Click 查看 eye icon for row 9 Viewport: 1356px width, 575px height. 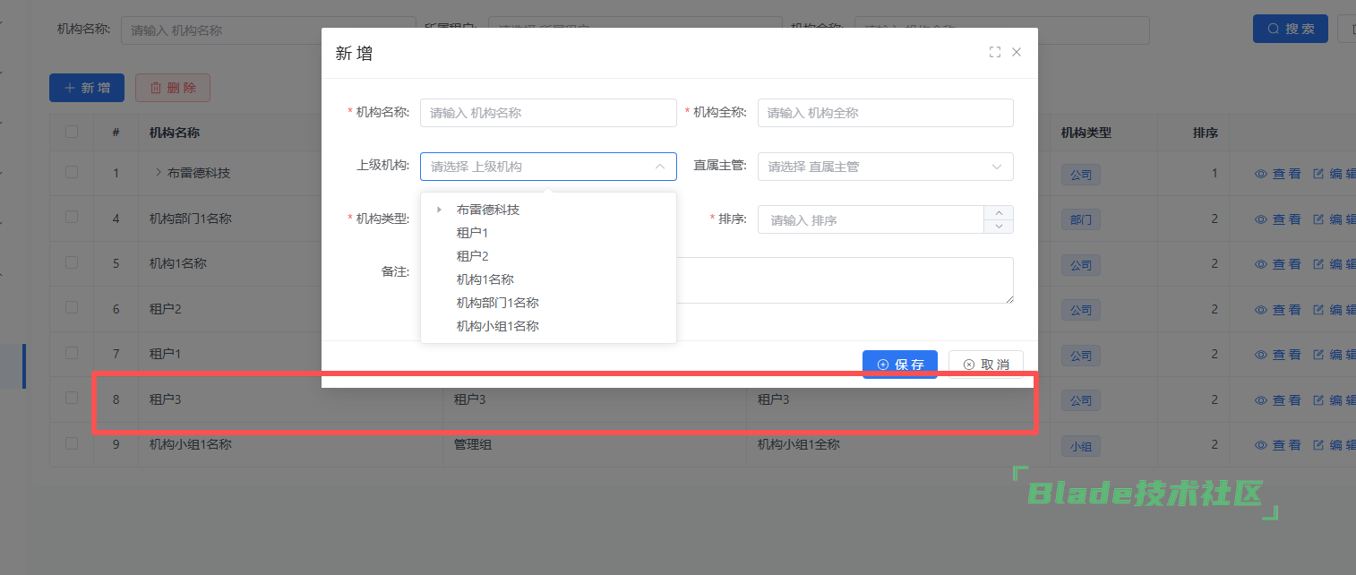1260,444
